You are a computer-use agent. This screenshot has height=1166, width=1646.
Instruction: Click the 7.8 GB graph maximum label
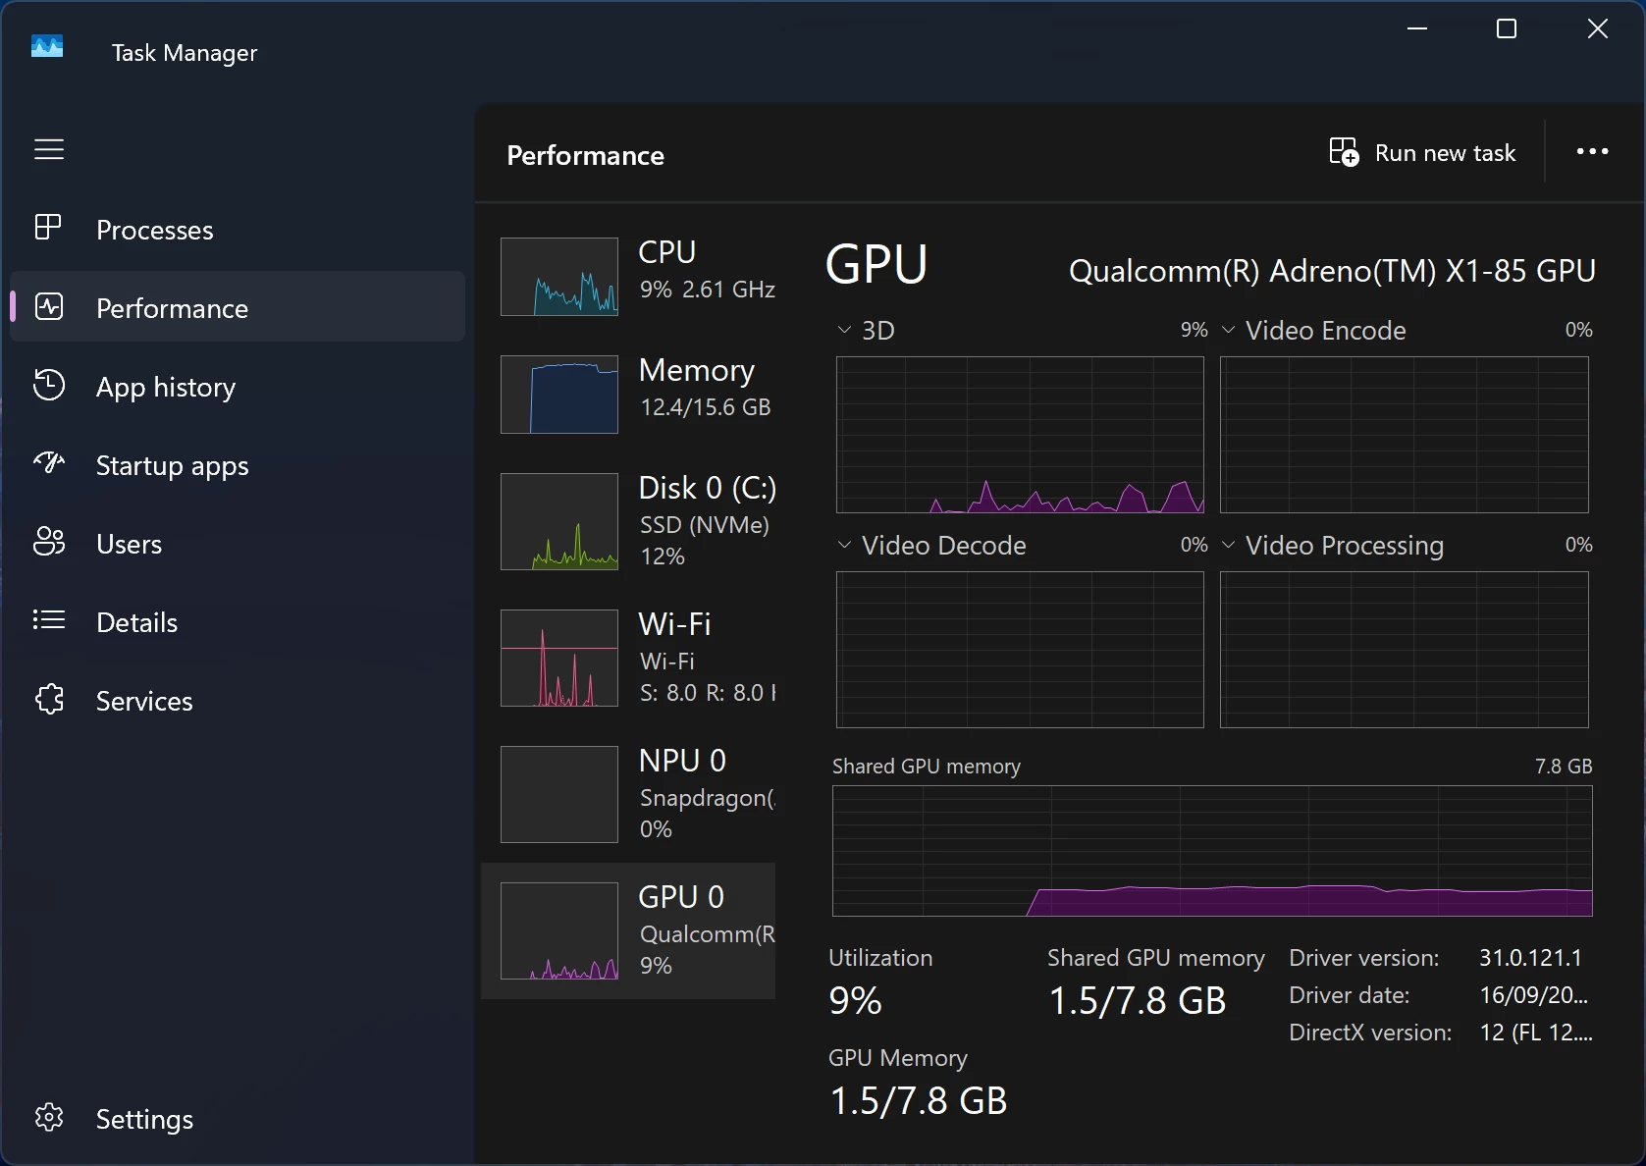[1564, 766]
